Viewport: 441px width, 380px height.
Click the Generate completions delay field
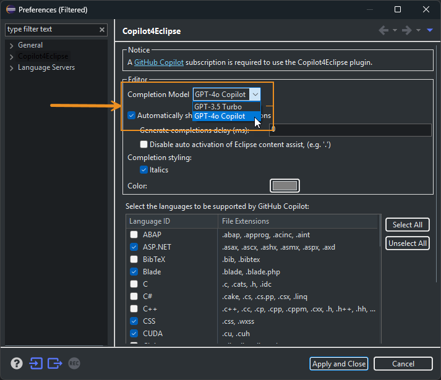point(350,130)
